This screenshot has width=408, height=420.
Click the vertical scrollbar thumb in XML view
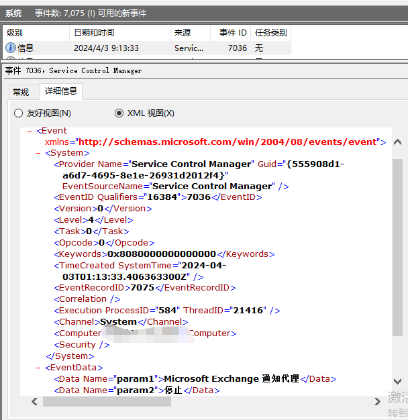pyautogui.click(x=397, y=247)
